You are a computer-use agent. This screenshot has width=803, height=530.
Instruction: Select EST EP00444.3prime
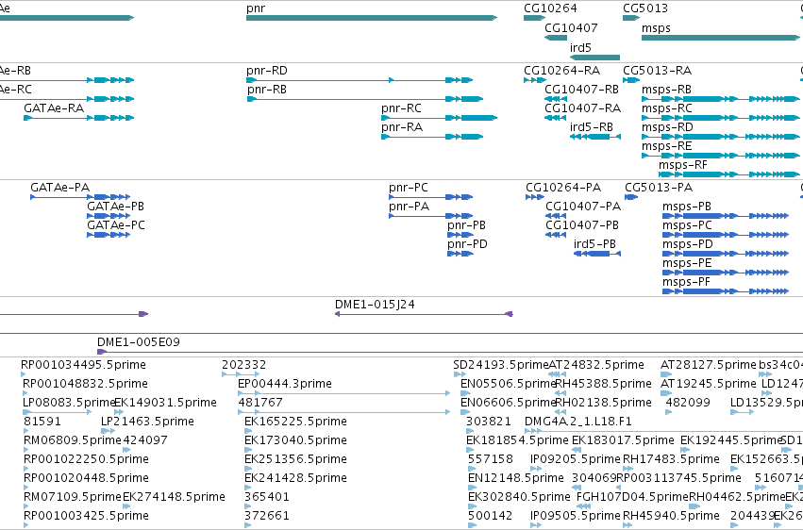(344, 393)
